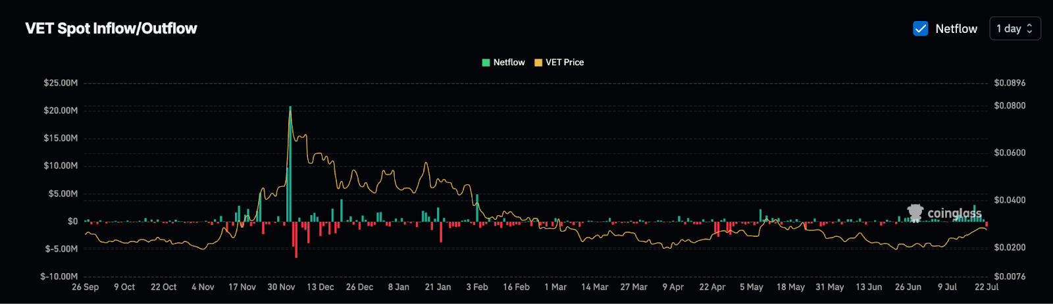Screen dimensions: 1053x304
Task: Click the $0.0076 price axis label
Action: 1010,276
